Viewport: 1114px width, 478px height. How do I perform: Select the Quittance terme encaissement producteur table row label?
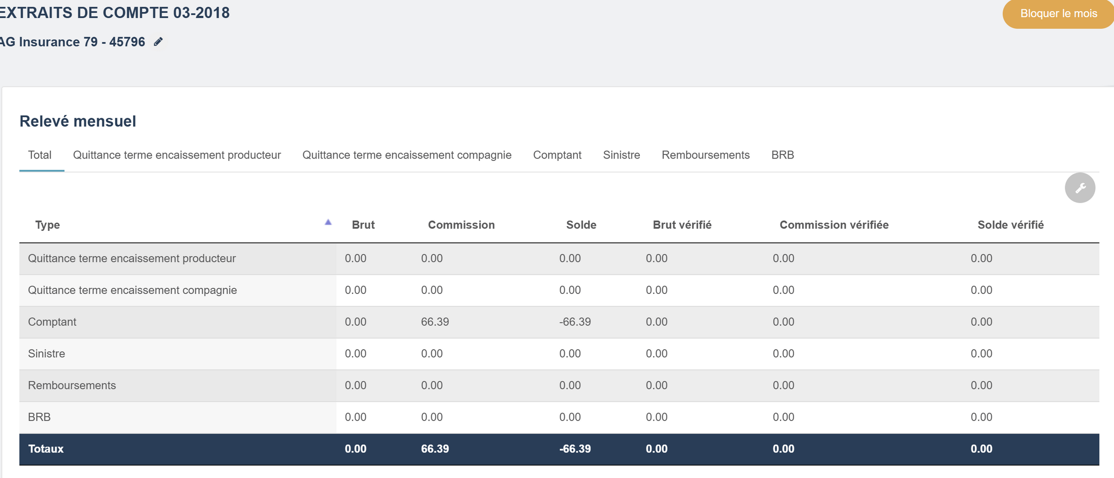pyautogui.click(x=132, y=258)
